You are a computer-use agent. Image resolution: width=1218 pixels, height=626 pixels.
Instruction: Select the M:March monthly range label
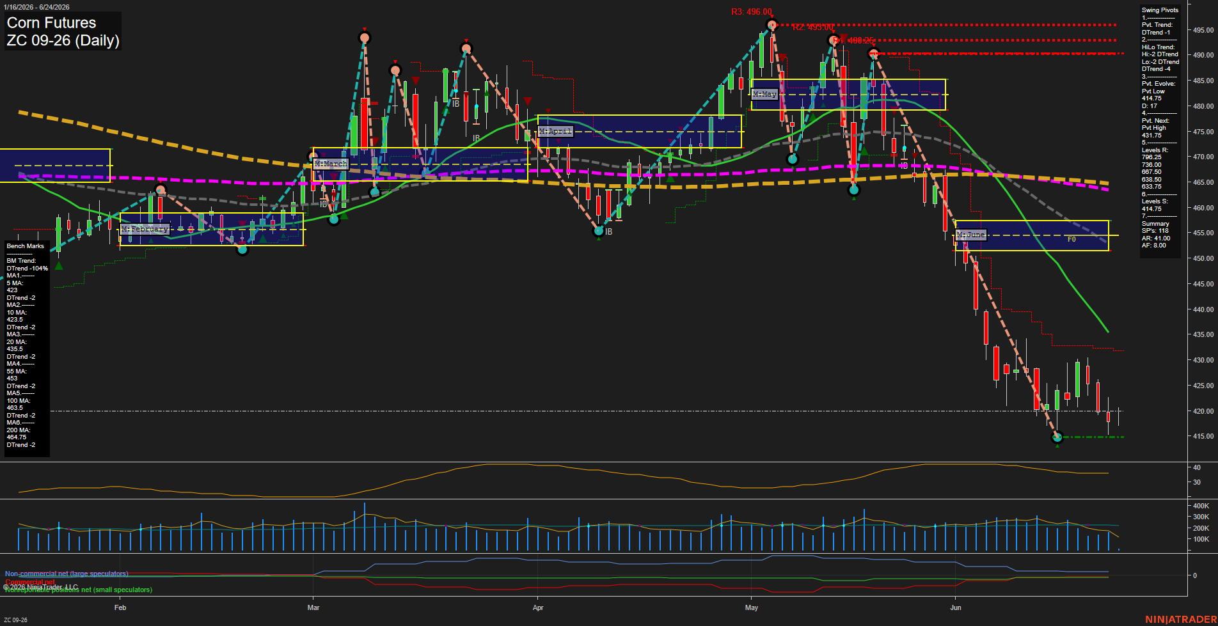[x=331, y=164]
